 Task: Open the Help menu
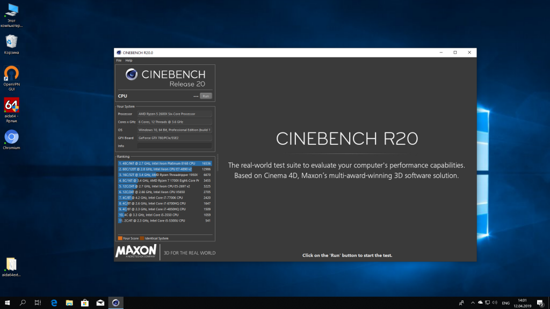click(129, 61)
